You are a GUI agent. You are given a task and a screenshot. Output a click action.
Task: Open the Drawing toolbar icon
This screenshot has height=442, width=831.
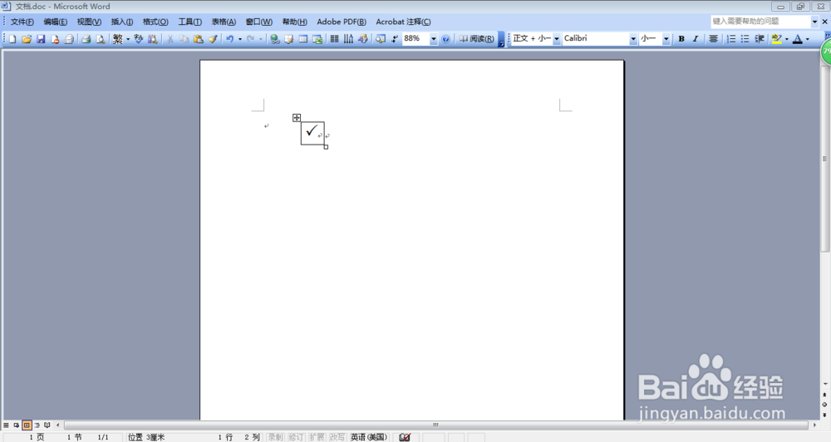363,39
